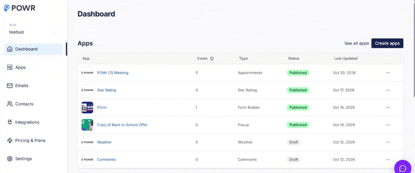Open three-dot menu for Star Rating row

tap(388, 90)
